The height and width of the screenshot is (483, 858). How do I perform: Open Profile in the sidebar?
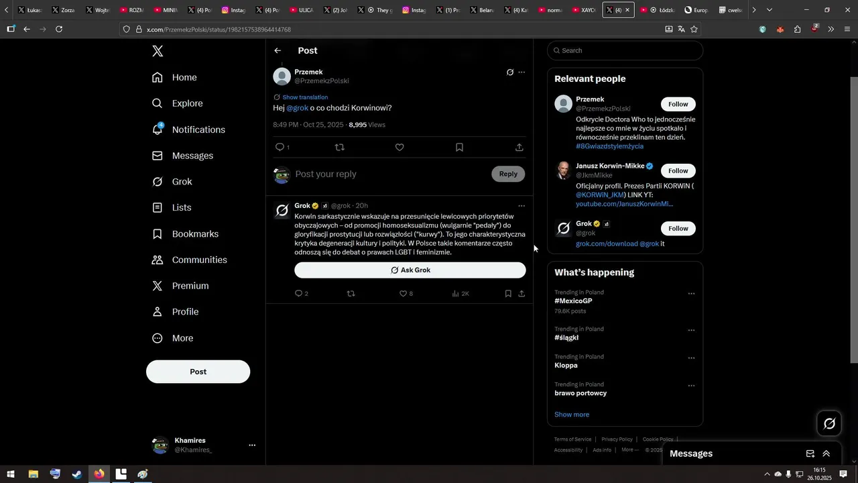coord(175,312)
